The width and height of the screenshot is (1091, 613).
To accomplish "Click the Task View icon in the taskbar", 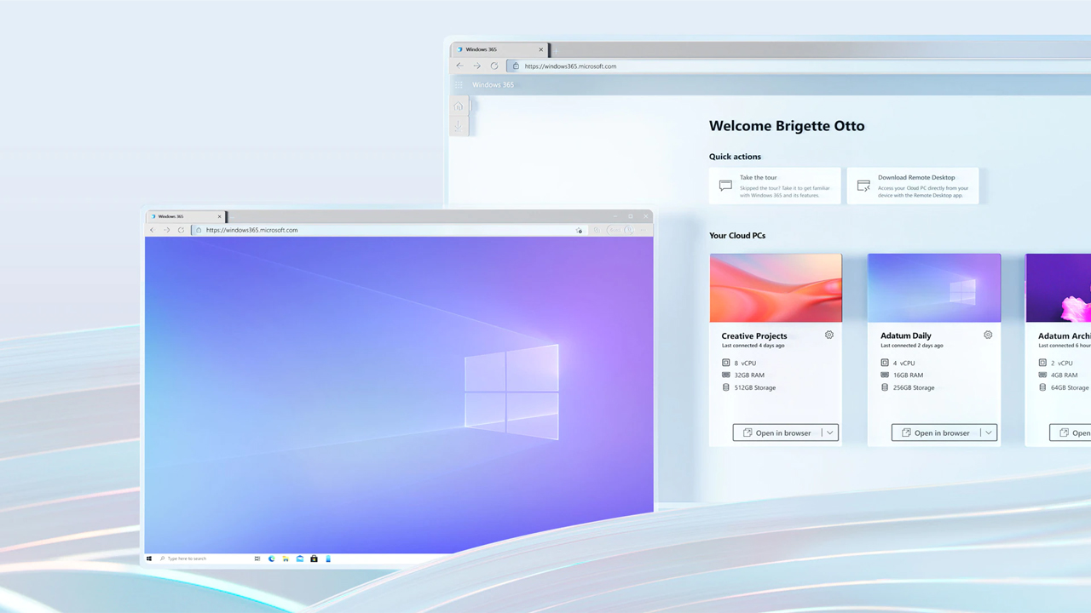I will (257, 559).
